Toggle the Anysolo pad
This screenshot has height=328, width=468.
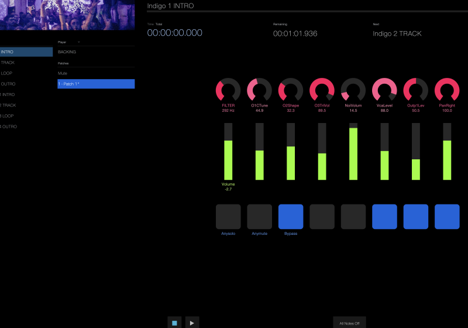(x=228, y=216)
